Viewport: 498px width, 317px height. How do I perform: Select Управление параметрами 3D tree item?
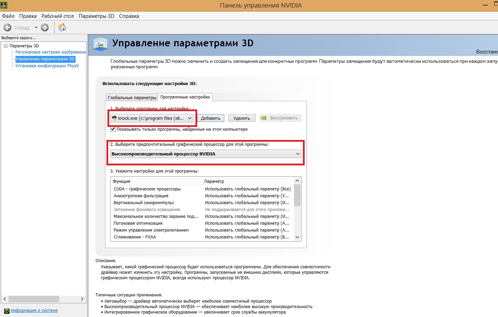[x=45, y=59]
